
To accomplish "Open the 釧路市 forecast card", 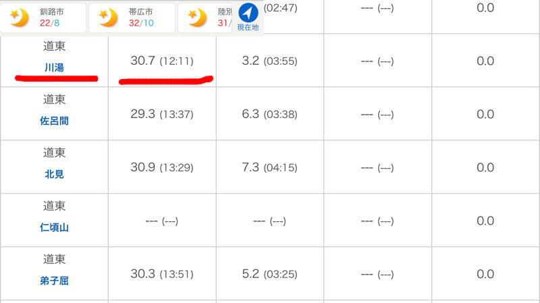I will pos(43,18).
